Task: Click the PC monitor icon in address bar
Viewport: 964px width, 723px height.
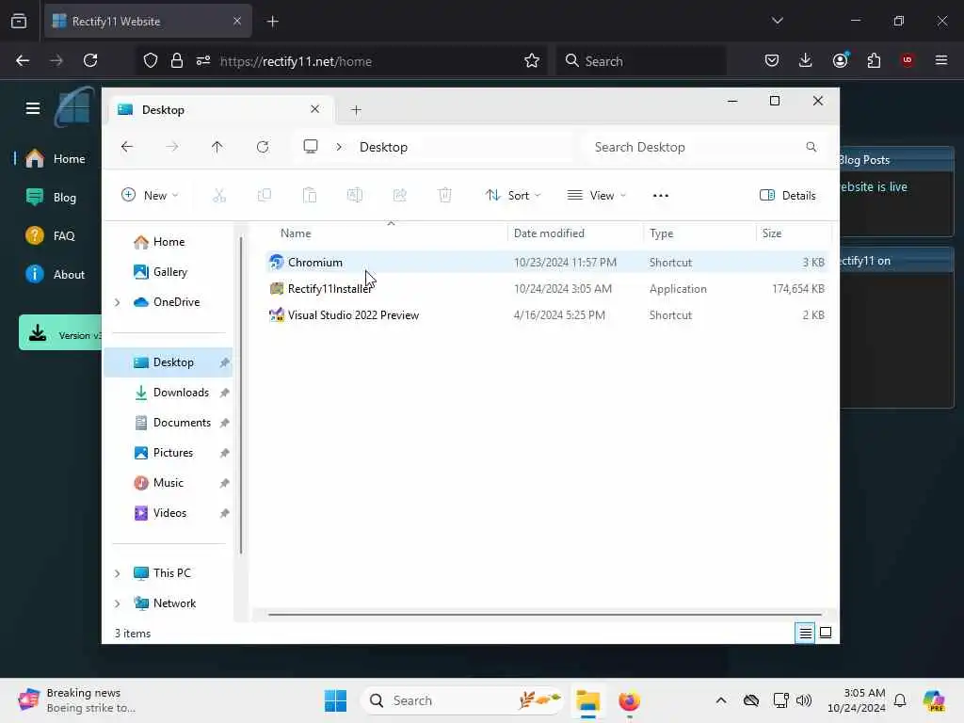Action: coord(311,146)
